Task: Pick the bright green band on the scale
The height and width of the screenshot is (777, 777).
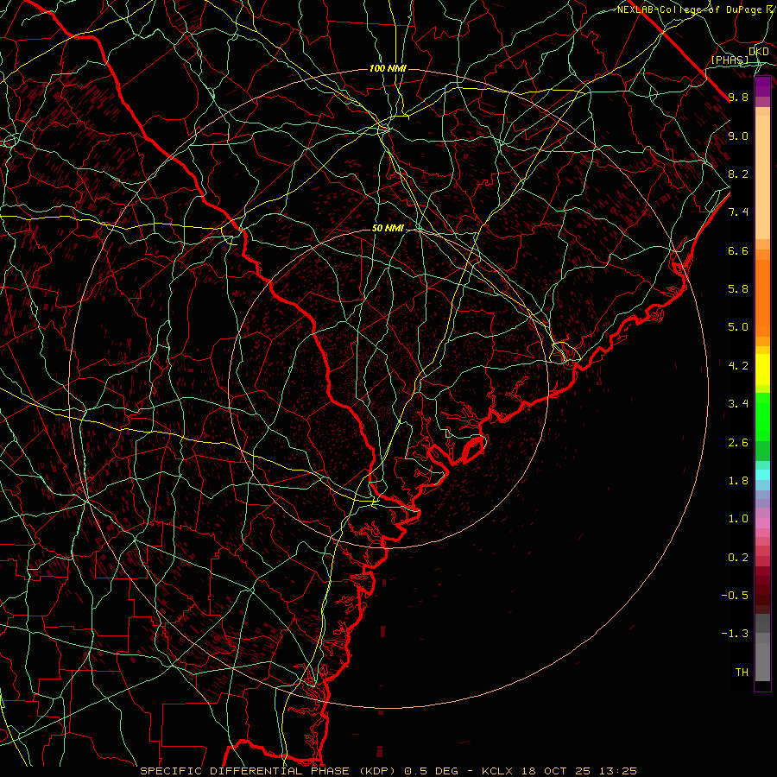Action: pyautogui.click(x=762, y=417)
